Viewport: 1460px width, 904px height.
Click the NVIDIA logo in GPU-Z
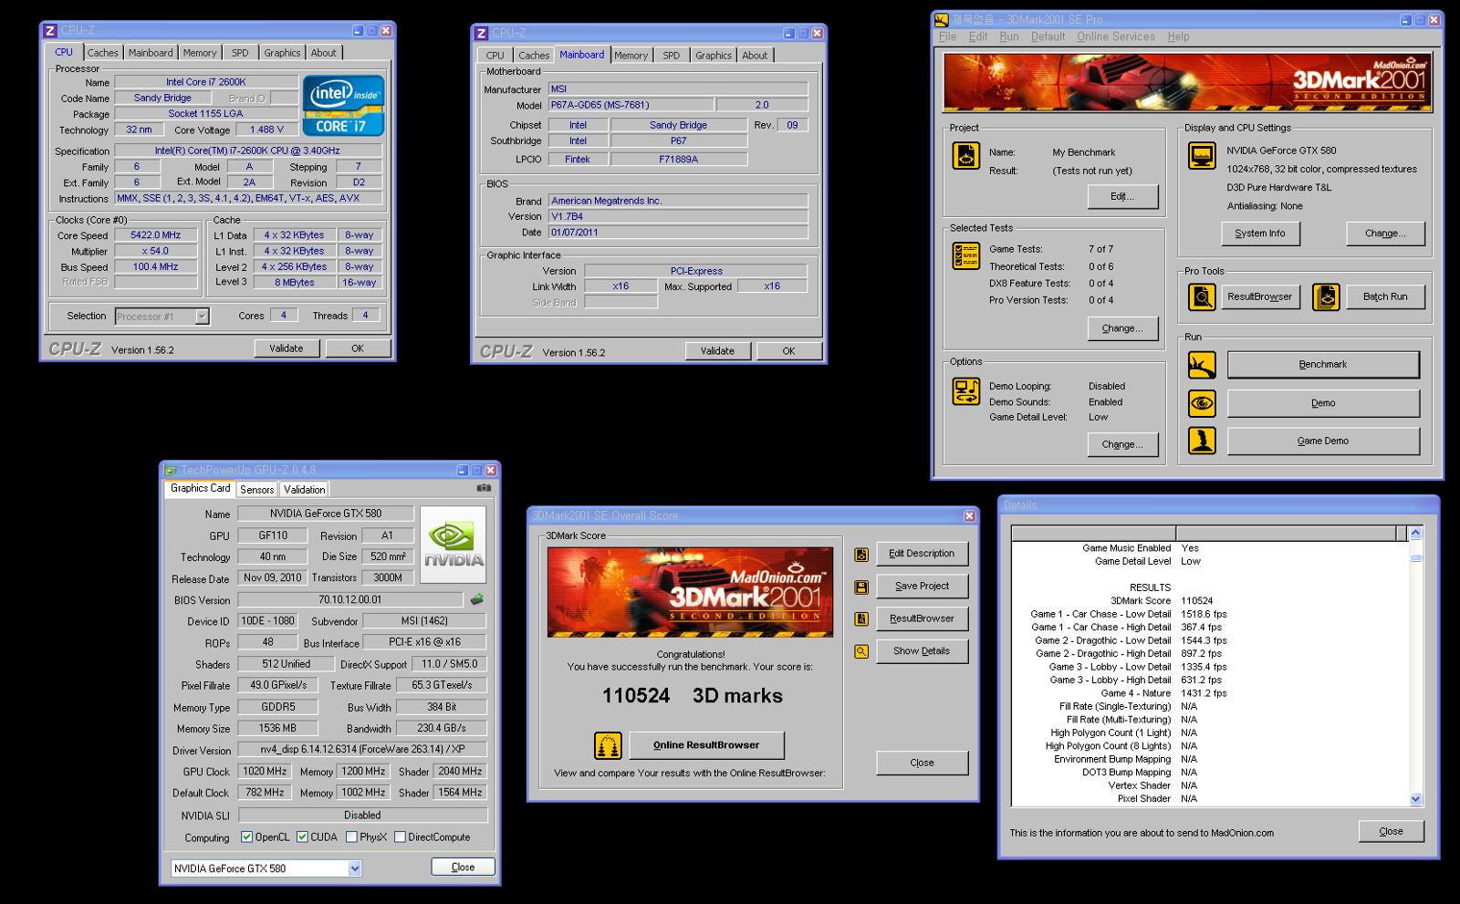click(x=454, y=545)
